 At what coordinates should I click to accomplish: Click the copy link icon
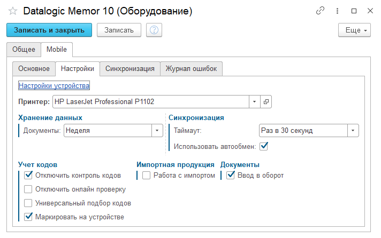pos(321,11)
